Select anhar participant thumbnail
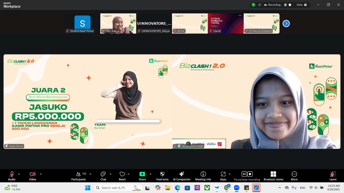 pos(190,23)
